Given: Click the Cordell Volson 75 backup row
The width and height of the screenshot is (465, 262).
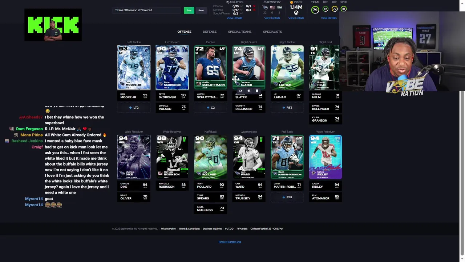Looking at the screenshot, I should tap(172, 107).
